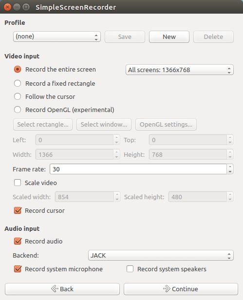
Task: Click the Width up stepper arrow
Action: pyautogui.click(x=116, y=152)
